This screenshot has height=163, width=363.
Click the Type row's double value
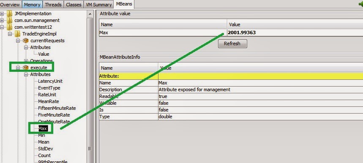coord(261,117)
